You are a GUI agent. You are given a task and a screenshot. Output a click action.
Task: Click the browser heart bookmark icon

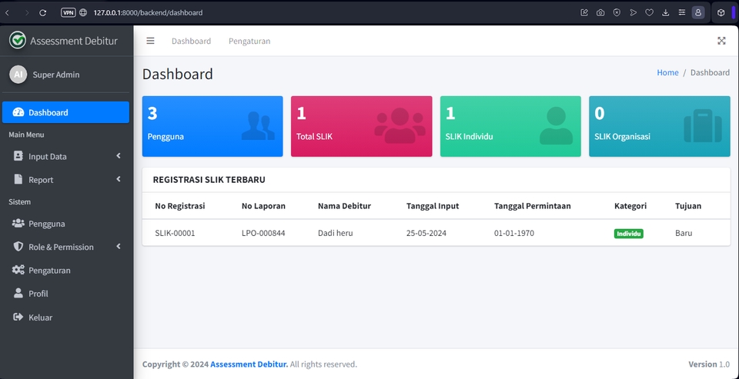649,13
